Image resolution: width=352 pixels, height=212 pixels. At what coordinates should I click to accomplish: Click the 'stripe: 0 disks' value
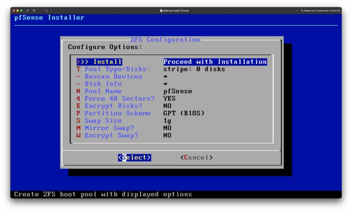[194, 69]
